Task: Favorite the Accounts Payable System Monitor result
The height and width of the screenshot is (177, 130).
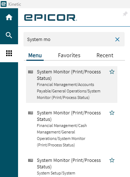Action: point(112,72)
